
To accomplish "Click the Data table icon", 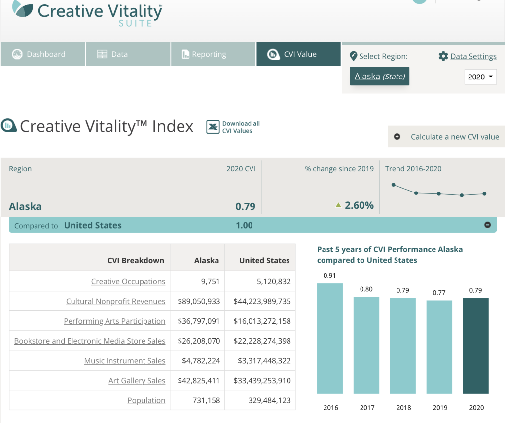I will point(102,54).
